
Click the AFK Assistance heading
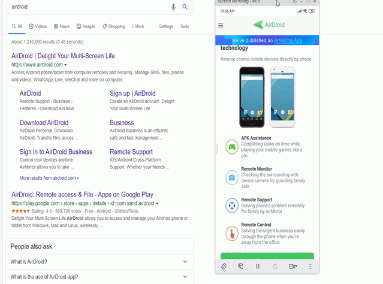tap(256, 138)
